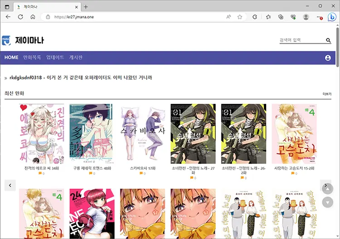Switch to the 제이마나 browser tab

(x=47, y=7)
